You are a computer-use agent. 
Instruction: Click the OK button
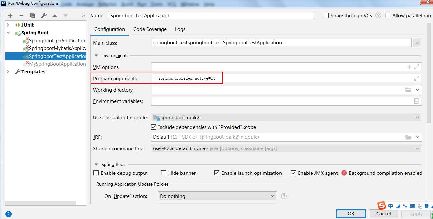point(351,214)
